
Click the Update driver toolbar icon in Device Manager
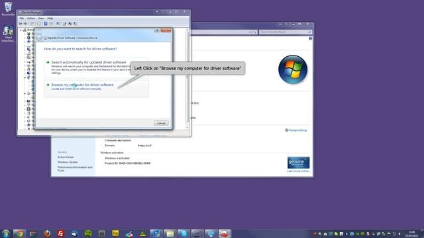coord(65,24)
